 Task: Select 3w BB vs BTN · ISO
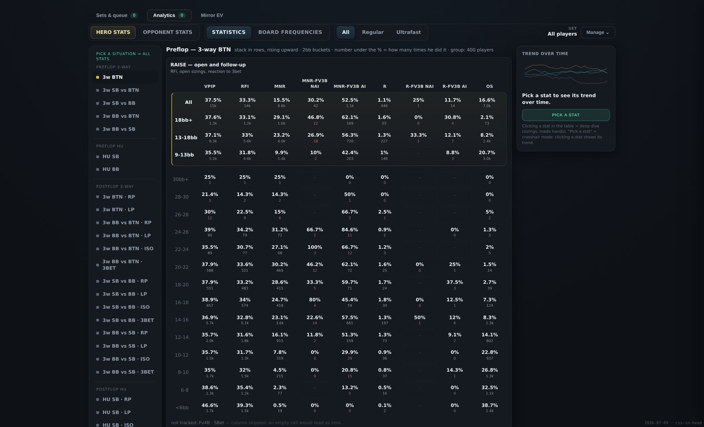[125, 249]
